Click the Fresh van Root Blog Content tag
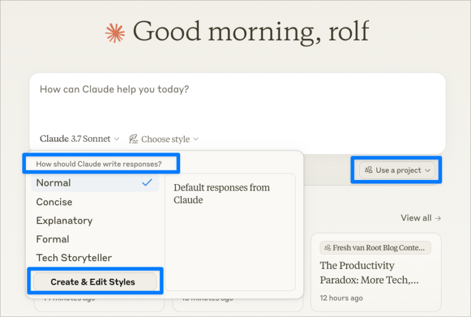The height and width of the screenshot is (317, 471). (375, 248)
